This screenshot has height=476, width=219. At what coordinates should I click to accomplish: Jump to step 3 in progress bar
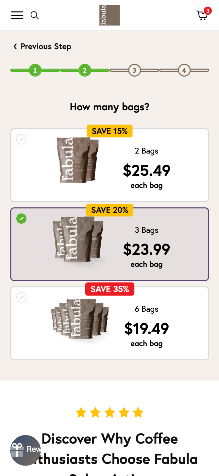pos(134,70)
